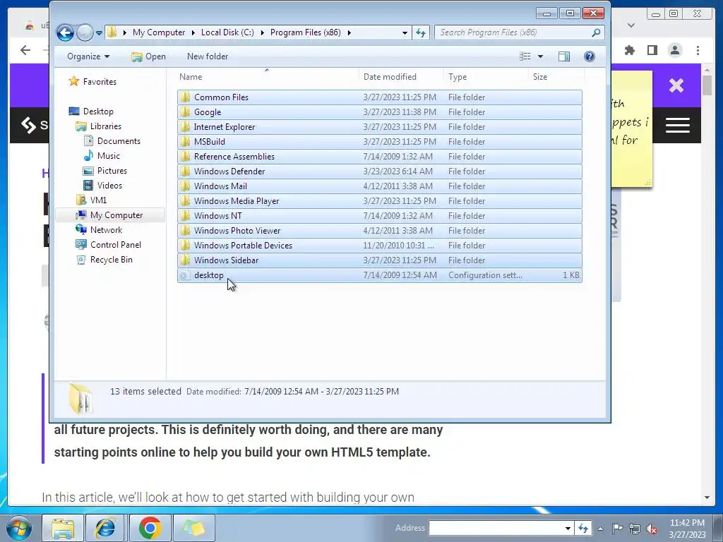Open Recycle Bin from the navigation pane

pos(104,260)
